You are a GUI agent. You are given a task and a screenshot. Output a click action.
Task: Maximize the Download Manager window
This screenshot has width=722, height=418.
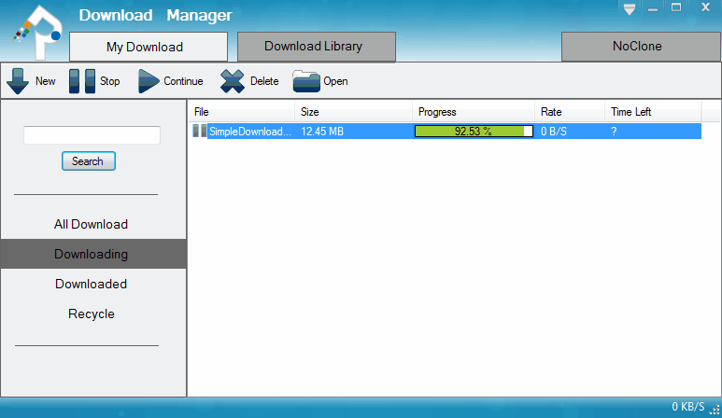coord(676,7)
